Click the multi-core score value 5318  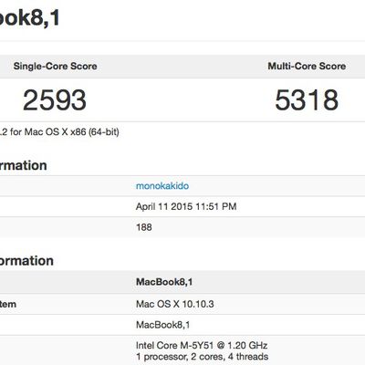(307, 100)
